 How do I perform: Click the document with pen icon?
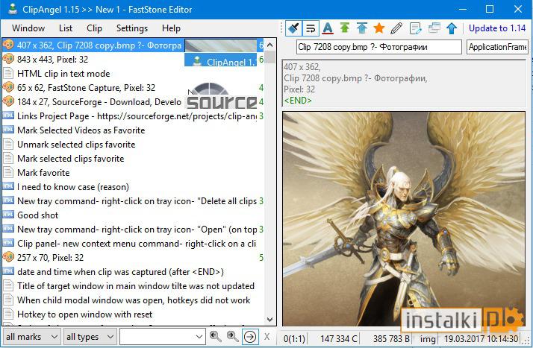click(x=415, y=28)
